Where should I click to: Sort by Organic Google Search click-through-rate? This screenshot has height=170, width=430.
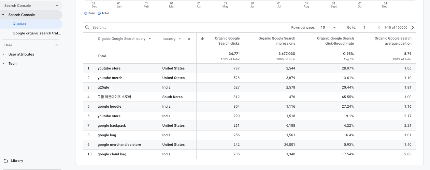coord(335,41)
